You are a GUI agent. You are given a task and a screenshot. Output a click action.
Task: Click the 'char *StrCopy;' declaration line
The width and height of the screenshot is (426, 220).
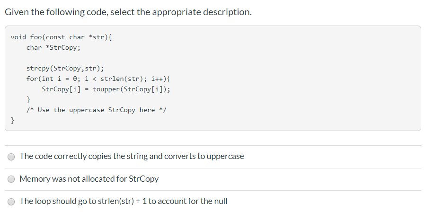click(x=53, y=47)
